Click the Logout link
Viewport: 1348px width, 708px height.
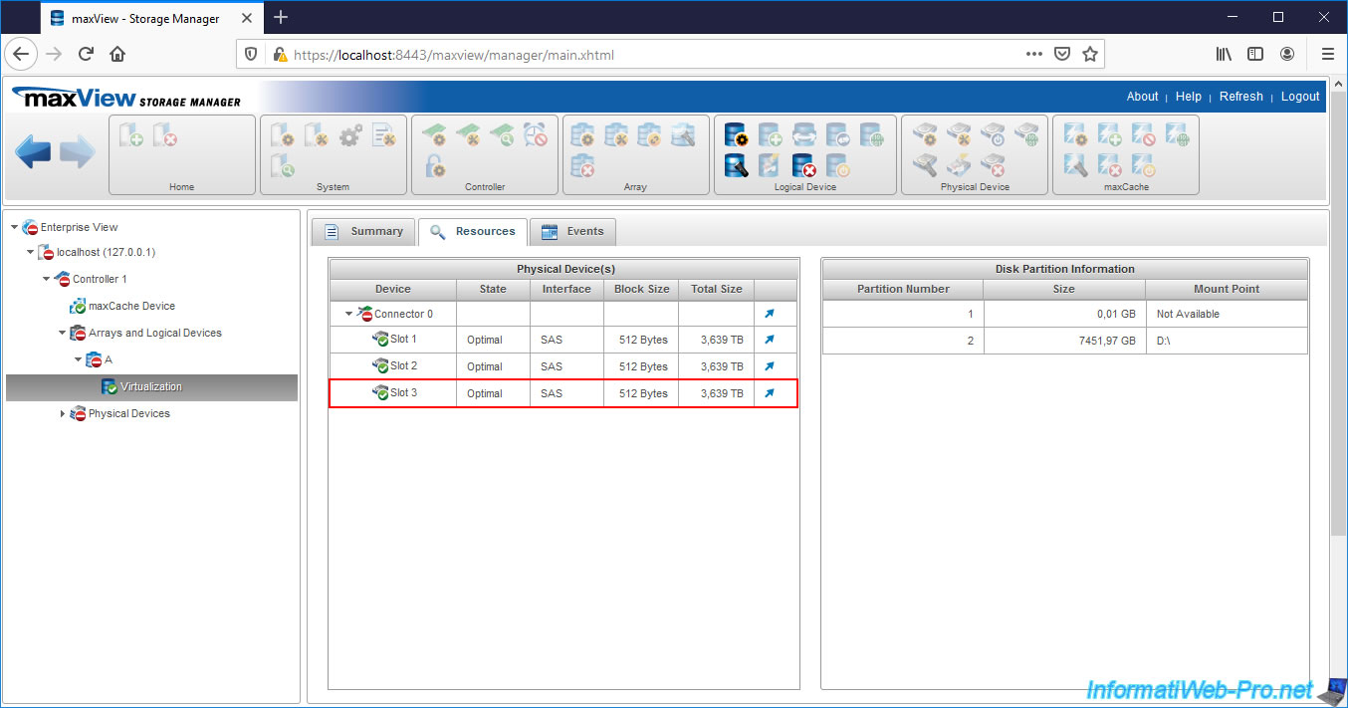(x=1299, y=97)
